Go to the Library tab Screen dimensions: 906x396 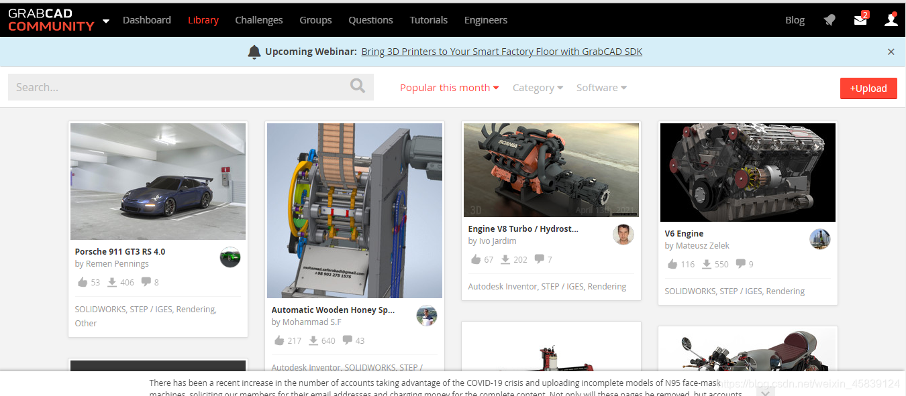(203, 20)
